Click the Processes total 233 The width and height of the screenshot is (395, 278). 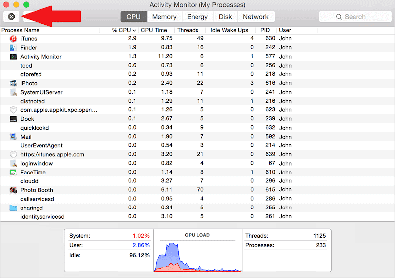(x=321, y=245)
